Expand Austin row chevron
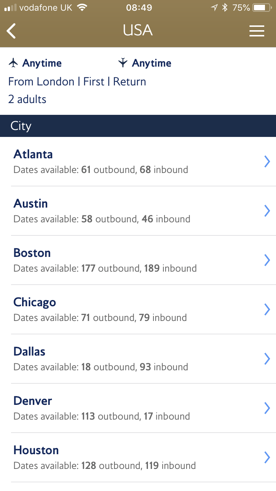Viewport: 276px width, 491px height. tap(267, 211)
